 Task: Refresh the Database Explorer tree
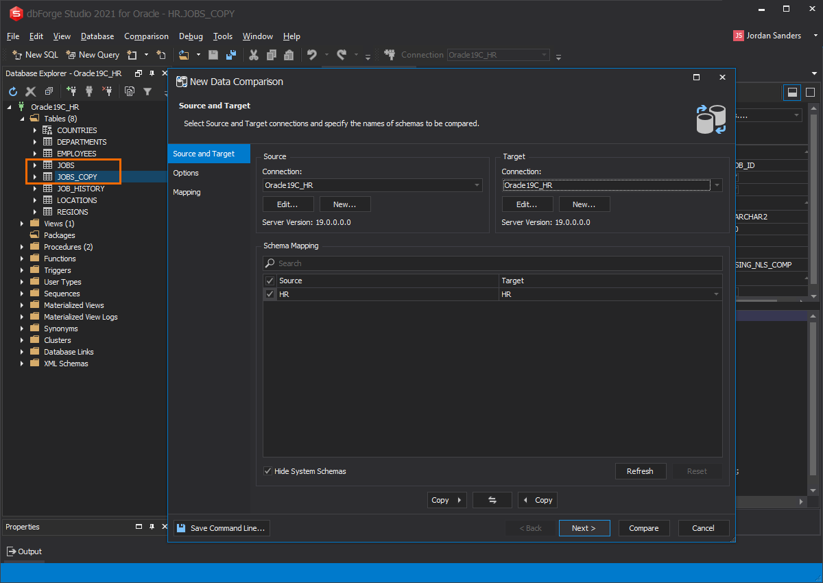[12, 91]
